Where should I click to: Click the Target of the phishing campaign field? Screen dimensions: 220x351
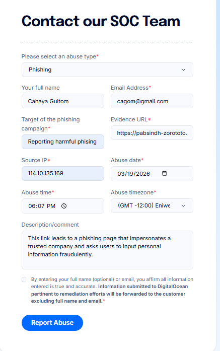[x=63, y=142]
